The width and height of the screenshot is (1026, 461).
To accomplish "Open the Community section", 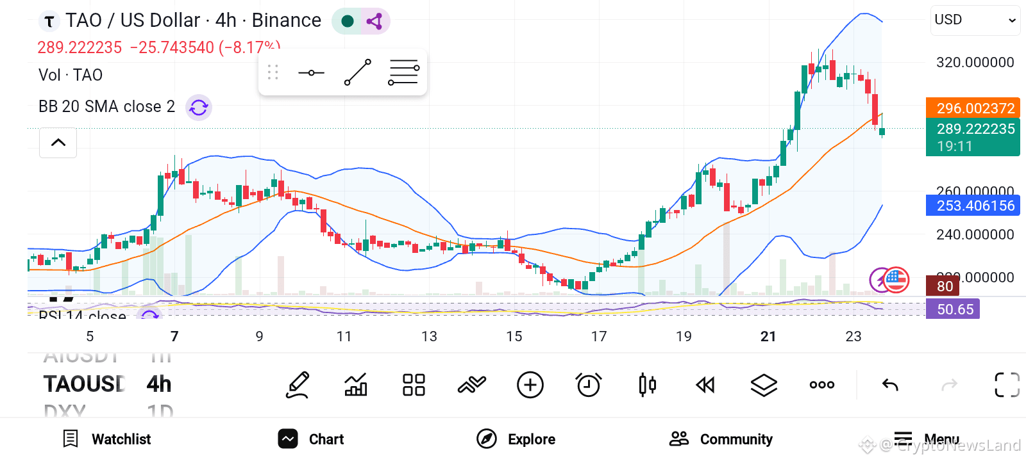I will tap(721, 439).
